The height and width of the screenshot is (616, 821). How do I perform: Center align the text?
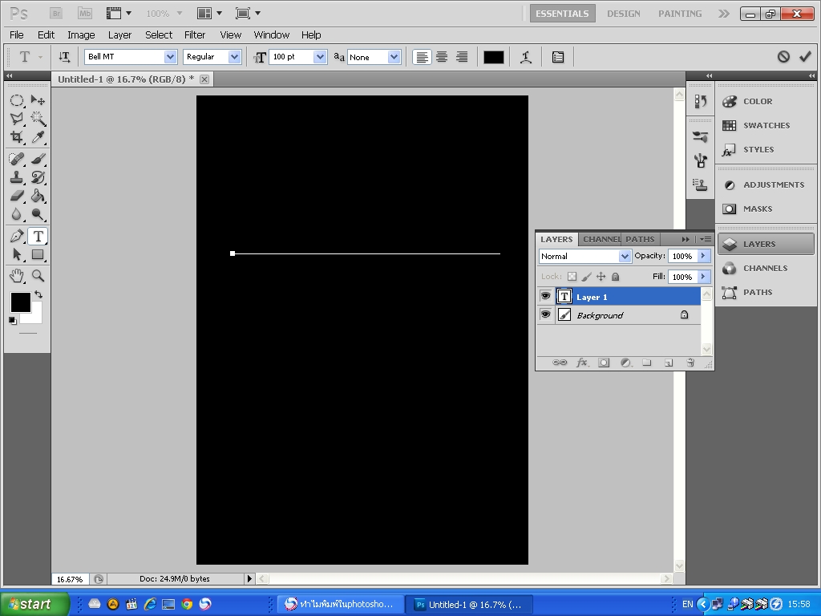pos(442,57)
